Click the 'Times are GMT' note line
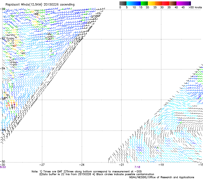203x179 pixels. 87,172
